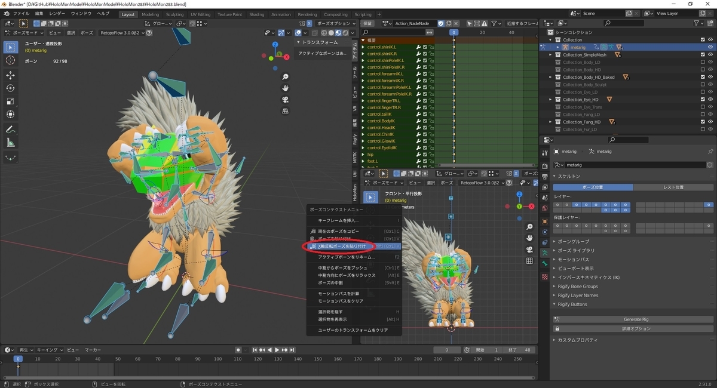Select the Transform tool in left viewport toolbar
The width and height of the screenshot is (717, 388).
click(x=11, y=114)
